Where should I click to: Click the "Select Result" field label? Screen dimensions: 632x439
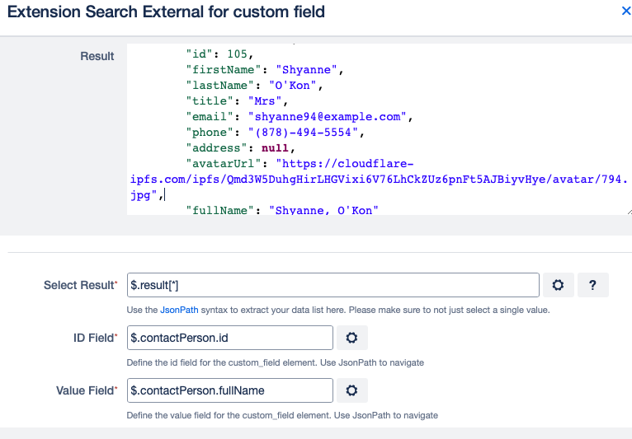point(78,285)
